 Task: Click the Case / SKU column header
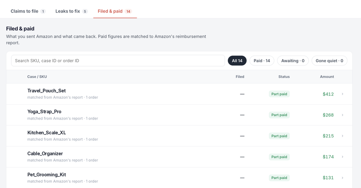pos(37,77)
